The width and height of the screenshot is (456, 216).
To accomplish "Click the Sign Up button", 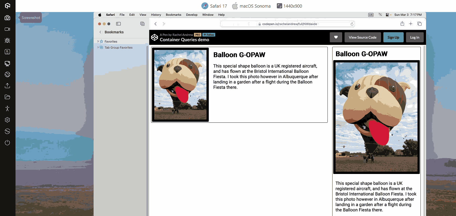I will pos(393,37).
